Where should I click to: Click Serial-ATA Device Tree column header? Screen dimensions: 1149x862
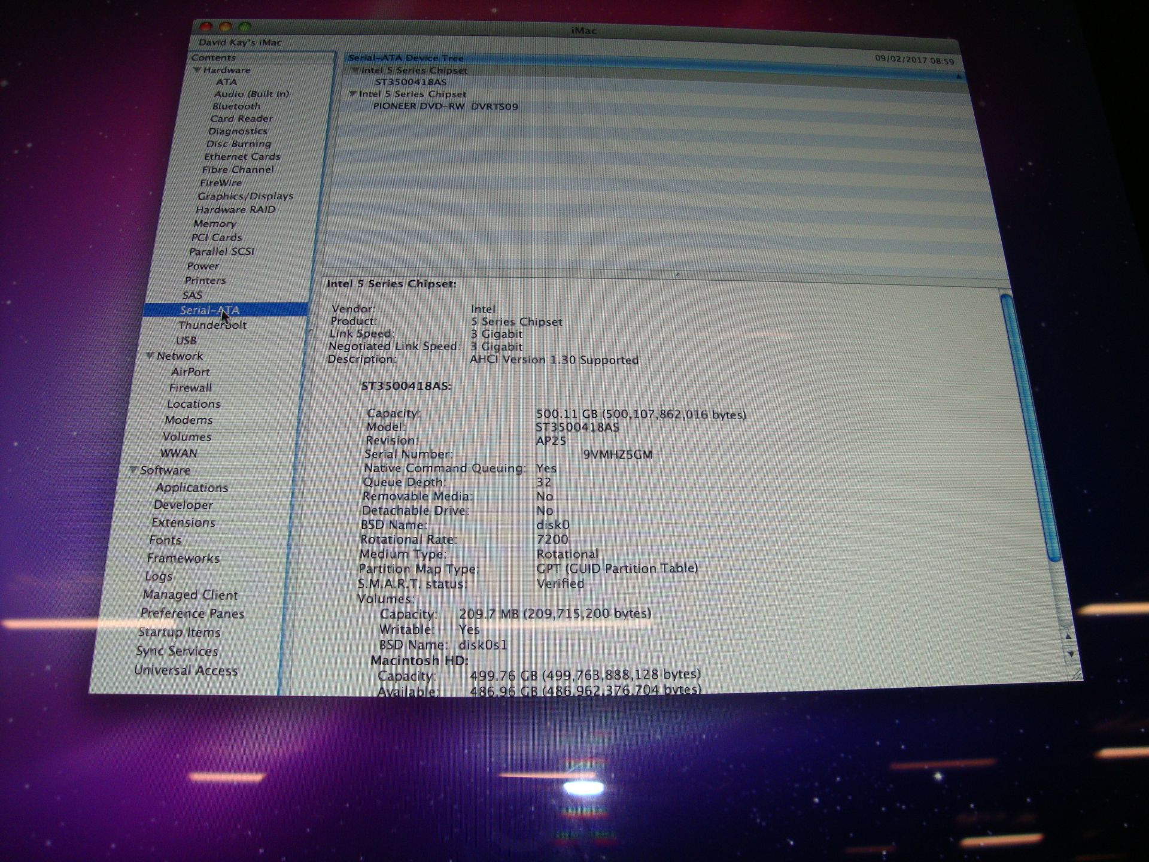[406, 58]
